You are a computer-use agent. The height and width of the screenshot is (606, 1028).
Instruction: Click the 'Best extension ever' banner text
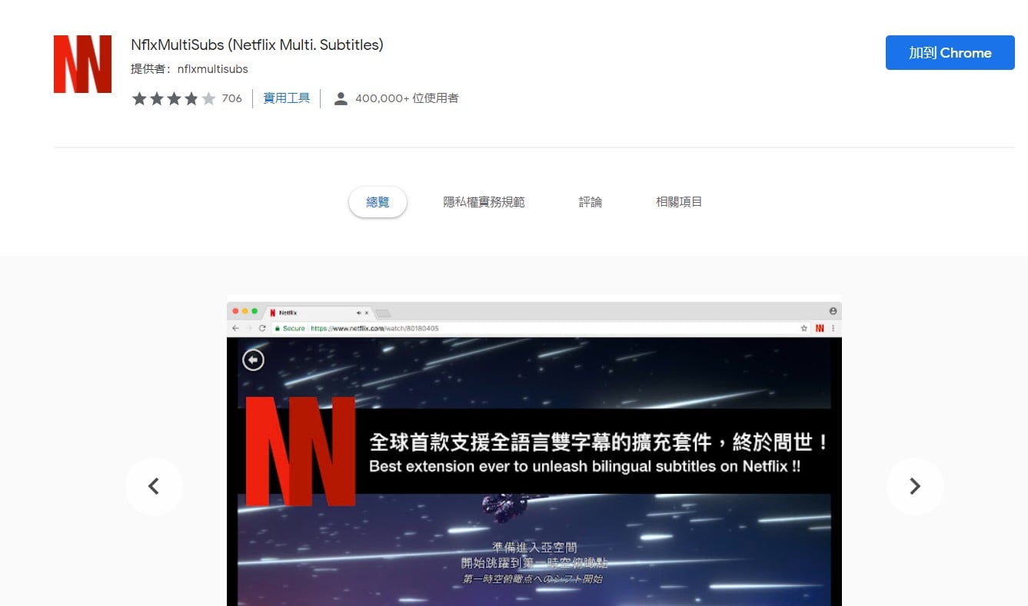tap(584, 466)
